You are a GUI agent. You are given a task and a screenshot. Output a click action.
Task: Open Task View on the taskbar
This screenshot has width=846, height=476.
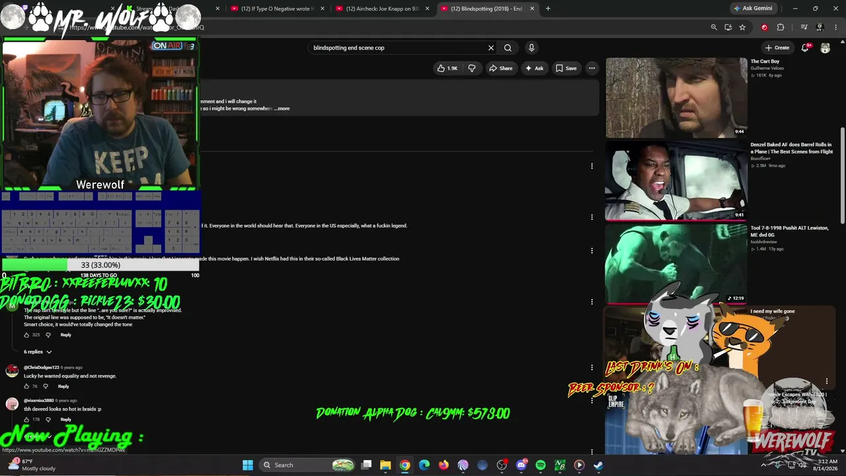coord(367,465)
